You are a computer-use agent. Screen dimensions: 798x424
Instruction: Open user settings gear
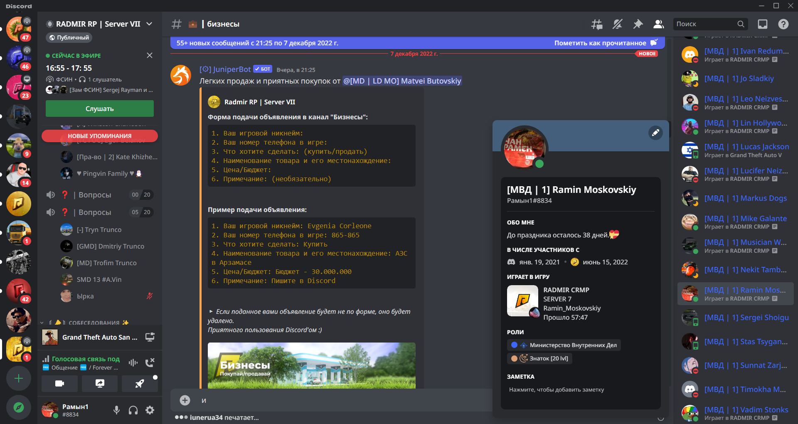tap(149, 410)
